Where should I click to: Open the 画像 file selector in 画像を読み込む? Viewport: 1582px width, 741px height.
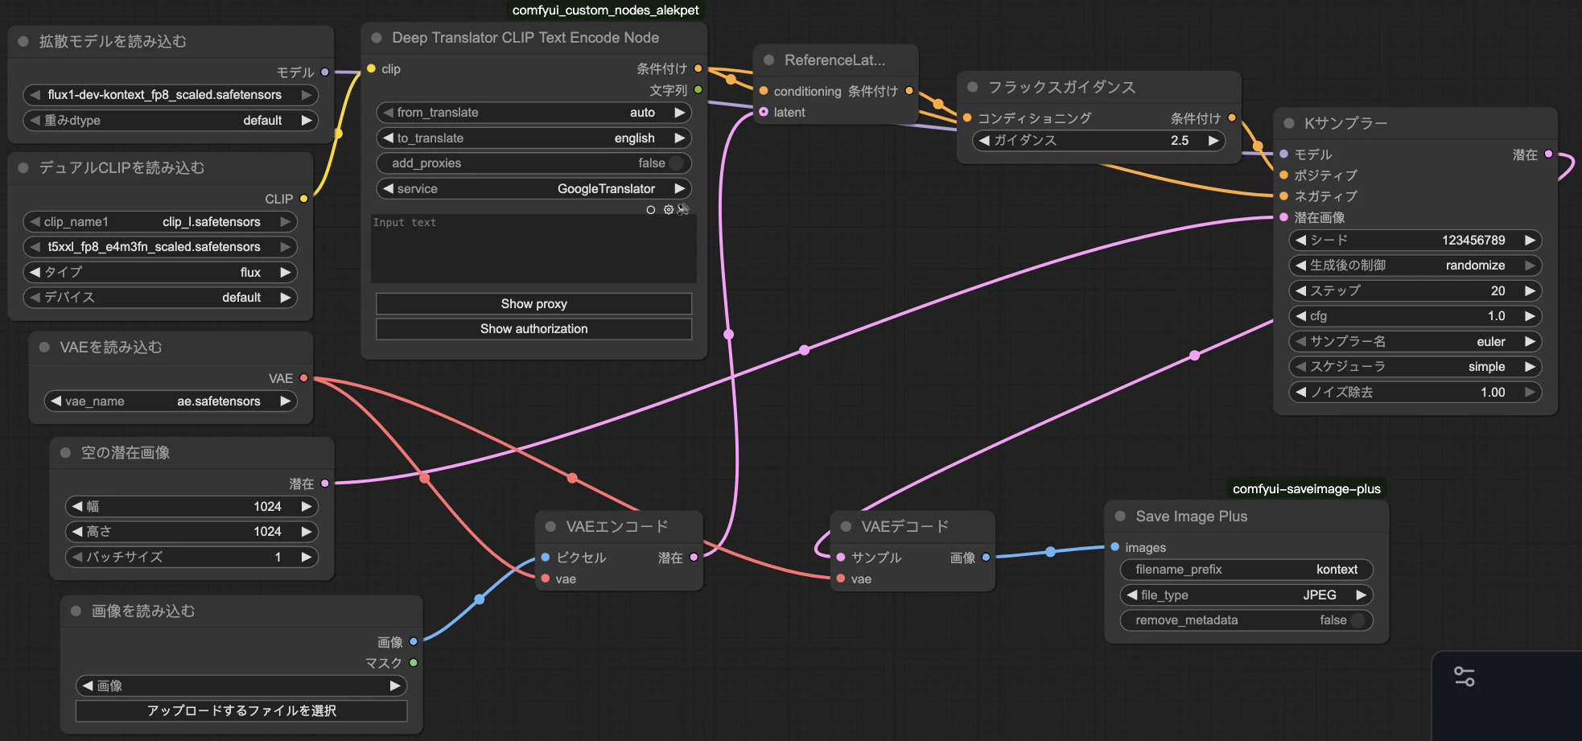point(241,685)
